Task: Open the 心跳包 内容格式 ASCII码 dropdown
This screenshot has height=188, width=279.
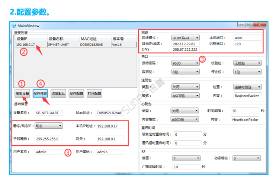Action: pyautogui.click(x=185, y=119)
